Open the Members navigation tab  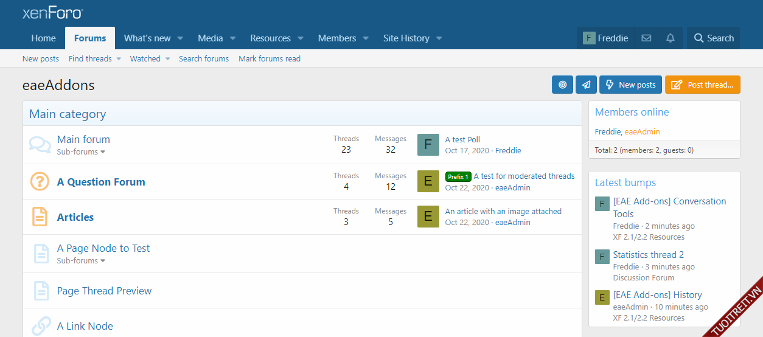pyautogui.click(x=336, y=38)
